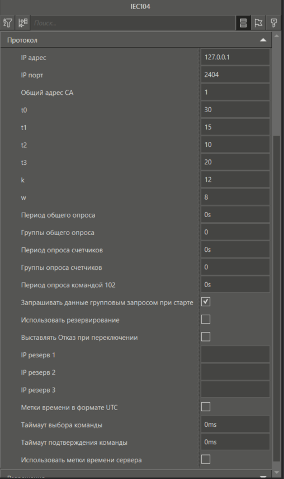Viewport: 284px width, 479px height.
Task: Enable 'Метки времени в формате UTC'
Action: click(x=206, y=407)
